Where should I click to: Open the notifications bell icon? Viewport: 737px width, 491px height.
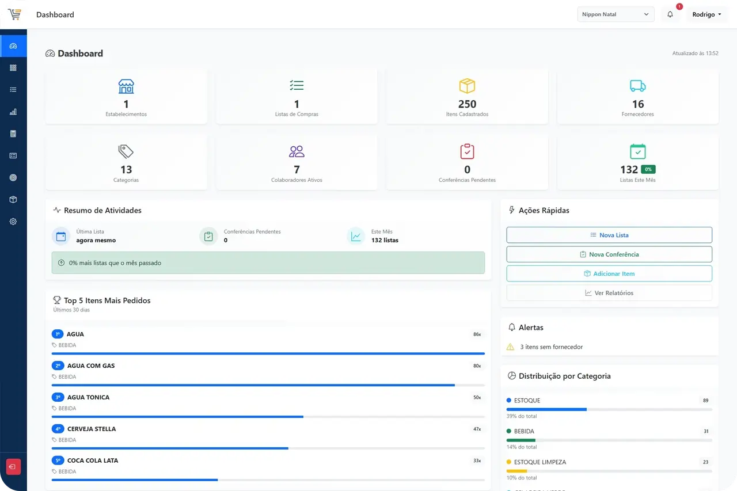point(670,14)
